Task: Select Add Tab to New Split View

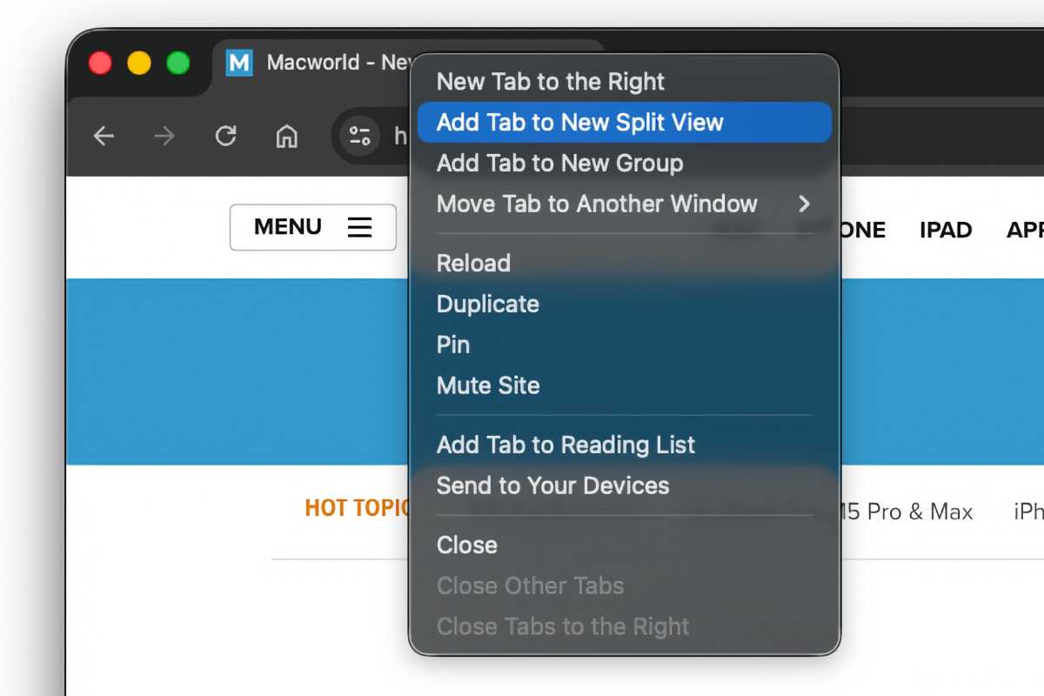Action: [579, 122]
